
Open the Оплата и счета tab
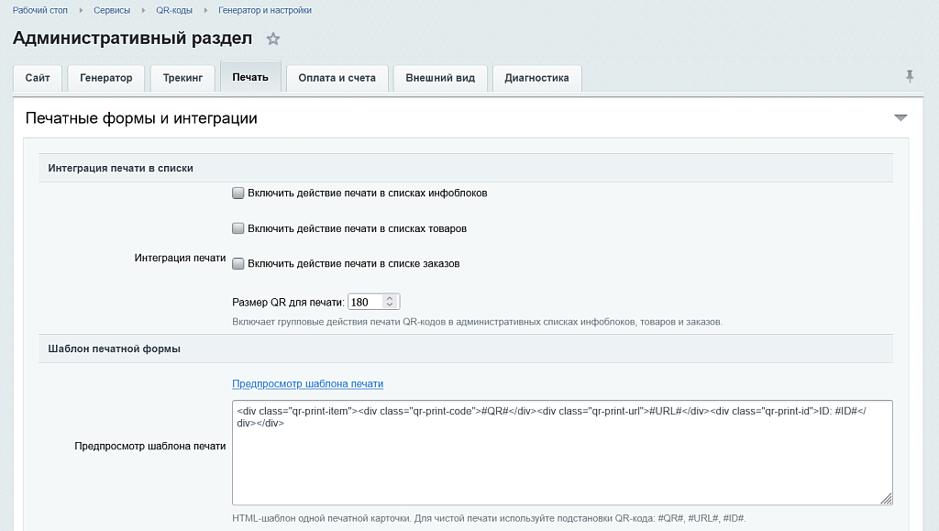point(337,78)
